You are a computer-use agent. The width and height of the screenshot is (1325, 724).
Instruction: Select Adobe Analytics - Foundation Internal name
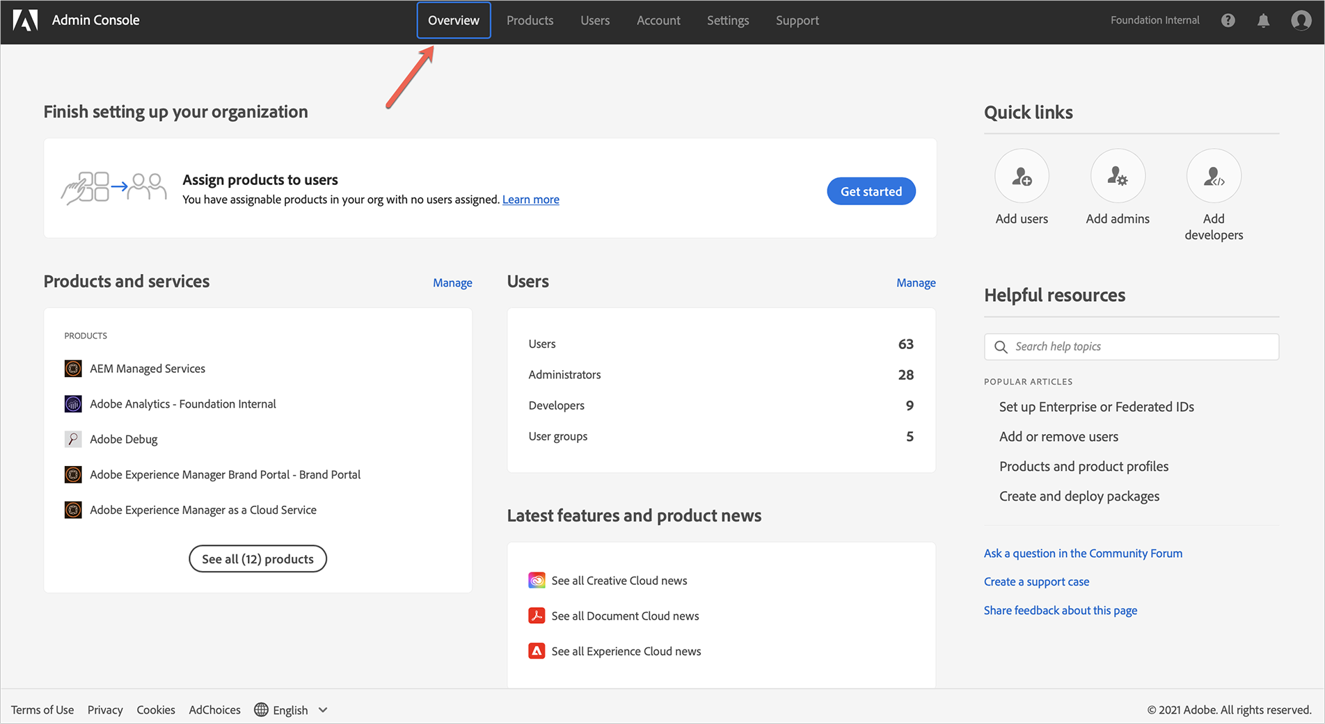[183, 404]
